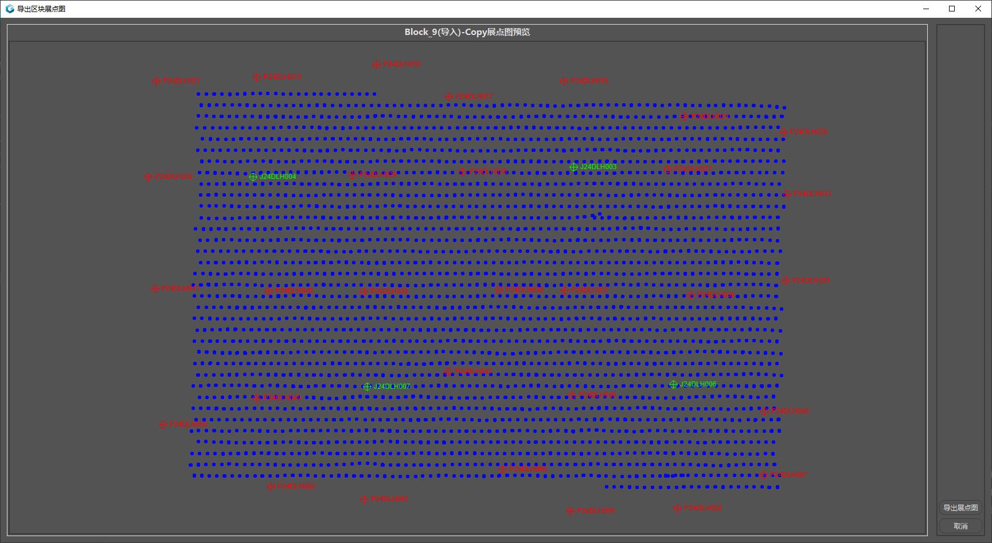The width and height of the screenshot is (992, 543).
Task: Select green control point marker J24DLH006
Action: pyautogui.click(x=673, y=384)
